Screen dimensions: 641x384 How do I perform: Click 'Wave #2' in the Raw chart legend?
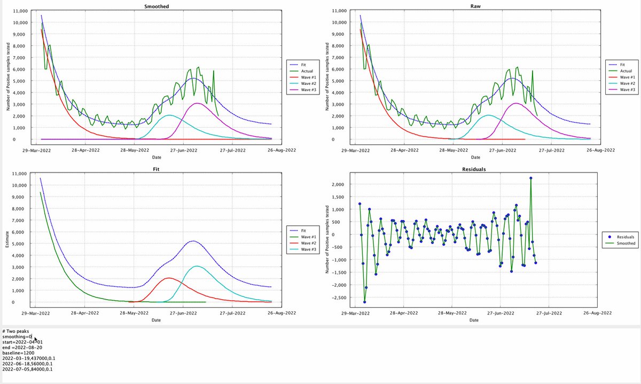[x=627, y=83]
